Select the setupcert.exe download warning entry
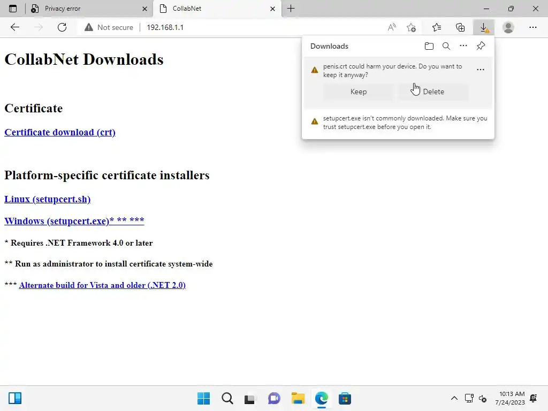The image size is (548, 411). click(x=398, y=123)
